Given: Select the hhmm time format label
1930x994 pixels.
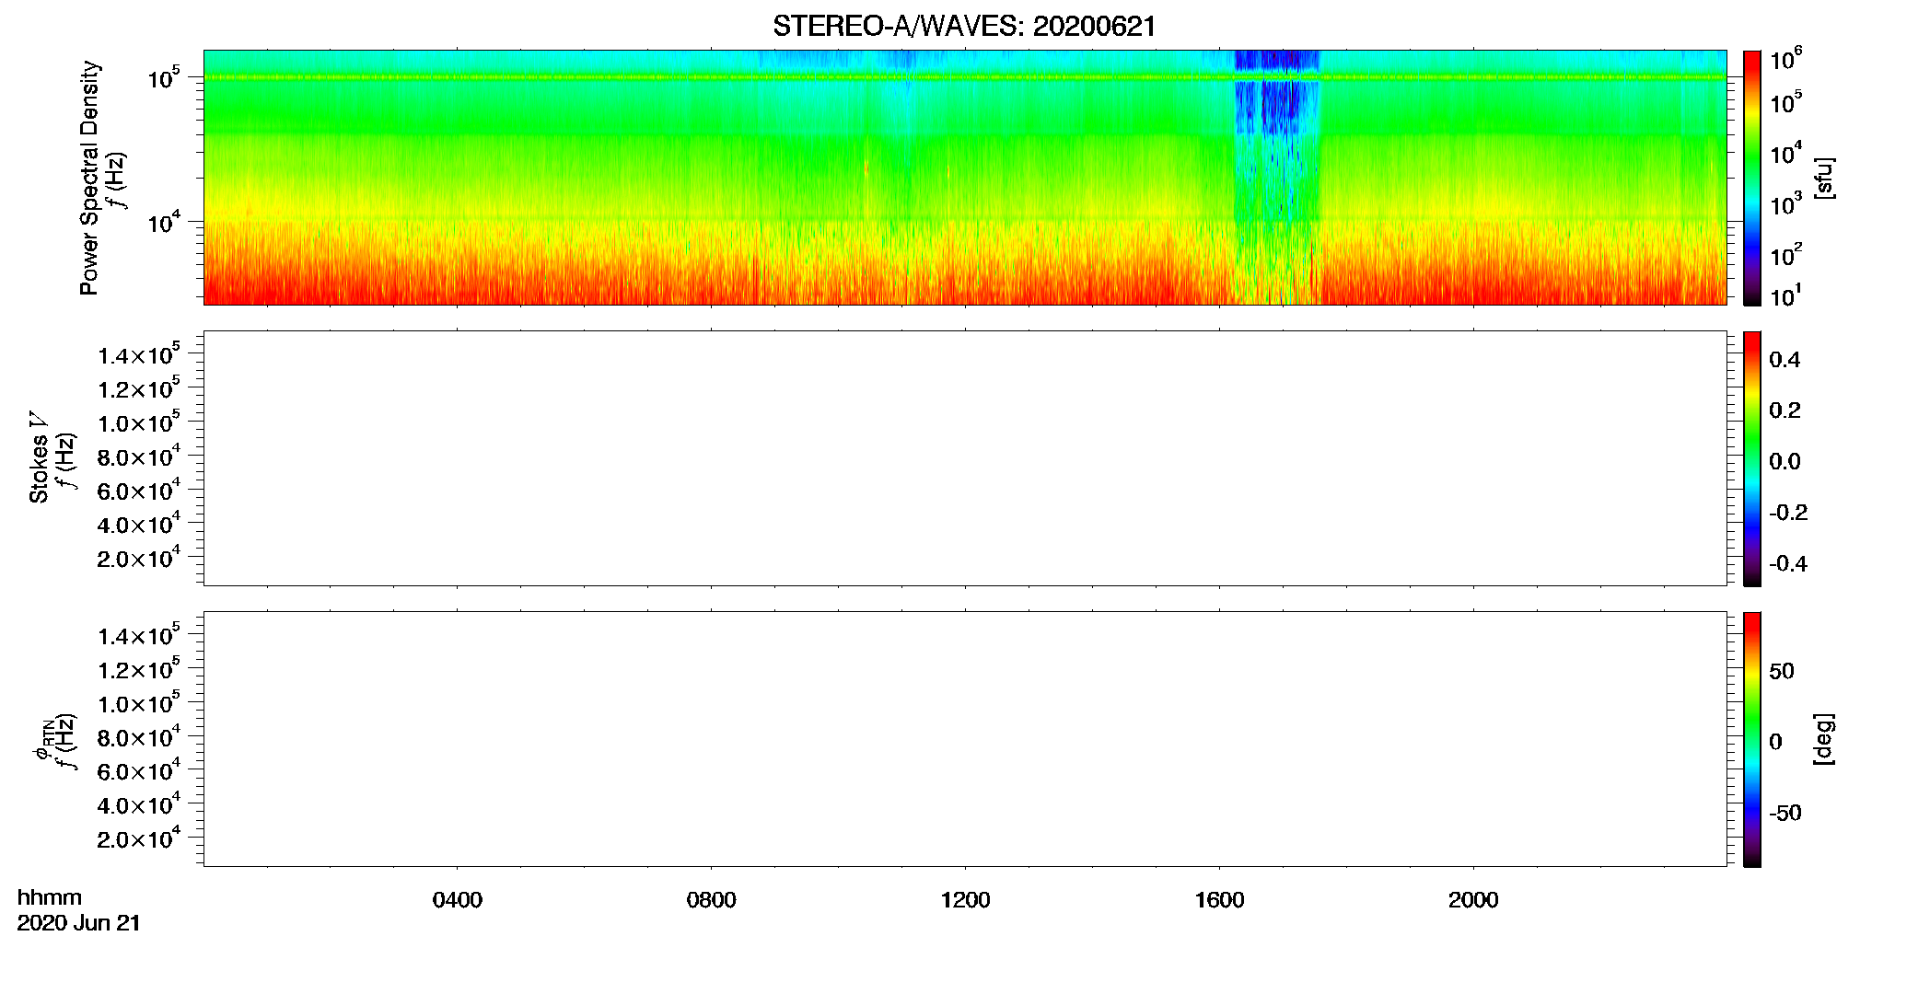Looking at the screenshot, I should (50, 898).
